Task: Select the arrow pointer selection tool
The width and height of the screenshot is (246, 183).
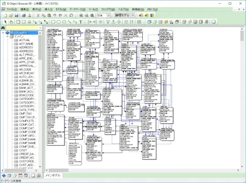Action: point(5,22)
